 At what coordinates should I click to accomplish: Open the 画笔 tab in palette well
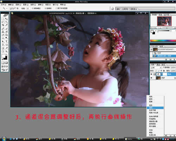[118, 9]
